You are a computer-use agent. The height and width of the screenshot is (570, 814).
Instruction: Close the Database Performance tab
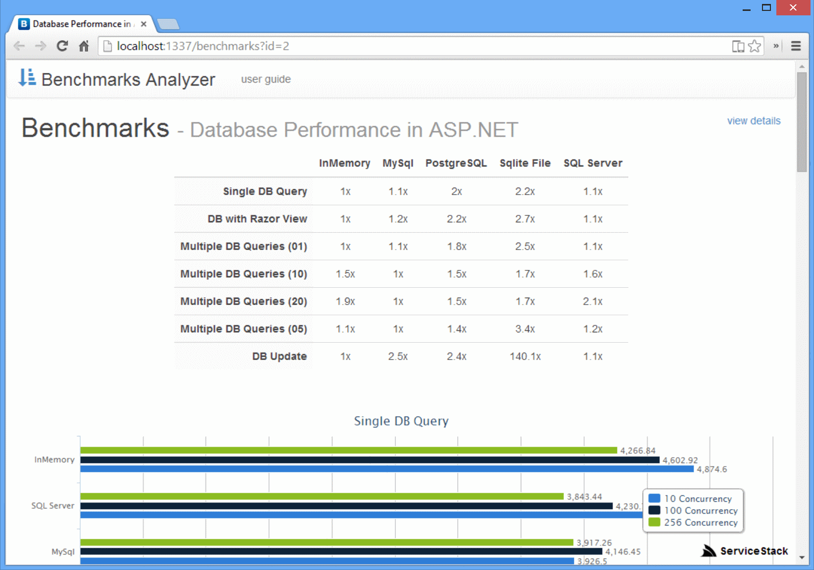(144, 24)
